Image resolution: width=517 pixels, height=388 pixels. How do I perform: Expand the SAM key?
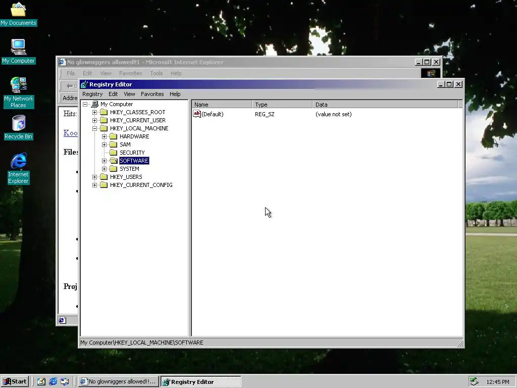(104, 144)
